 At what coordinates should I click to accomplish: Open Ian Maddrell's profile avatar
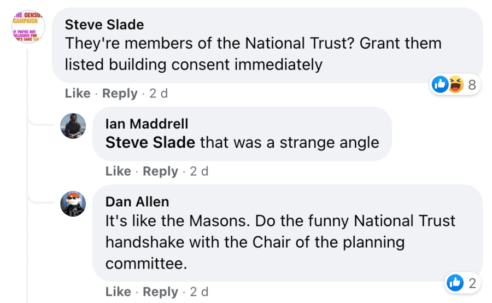[x=73, y=126]
